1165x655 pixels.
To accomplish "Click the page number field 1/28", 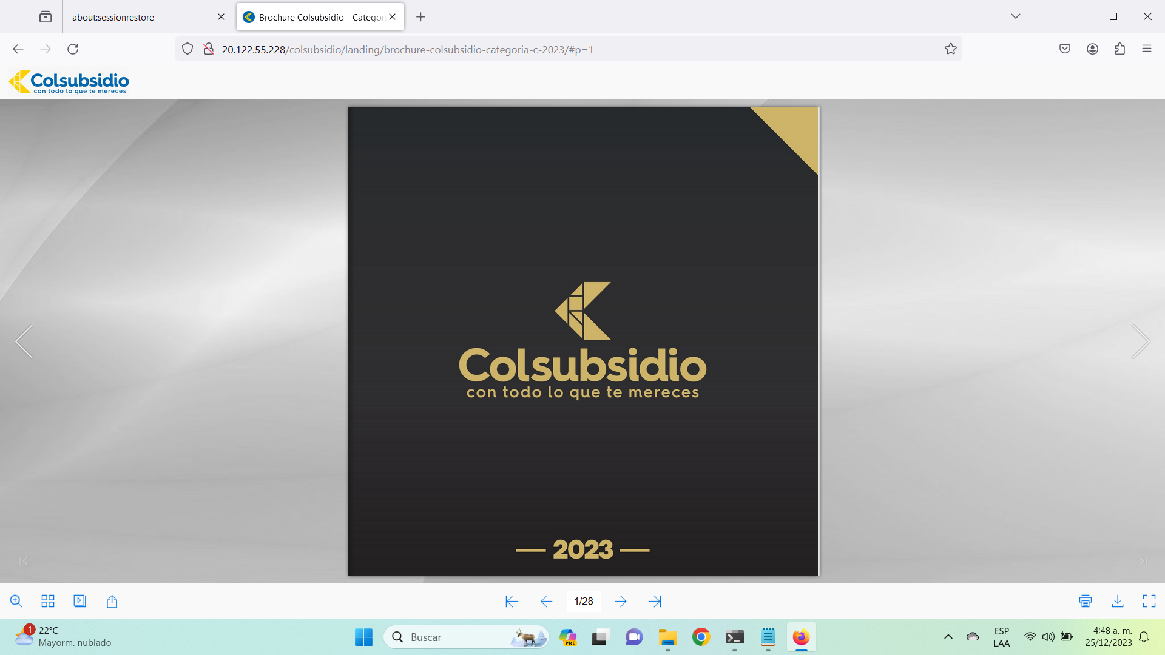I will 584,601.
